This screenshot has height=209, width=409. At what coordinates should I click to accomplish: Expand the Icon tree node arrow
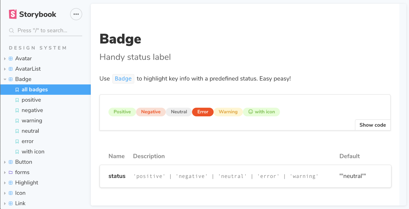pos(5,193)
